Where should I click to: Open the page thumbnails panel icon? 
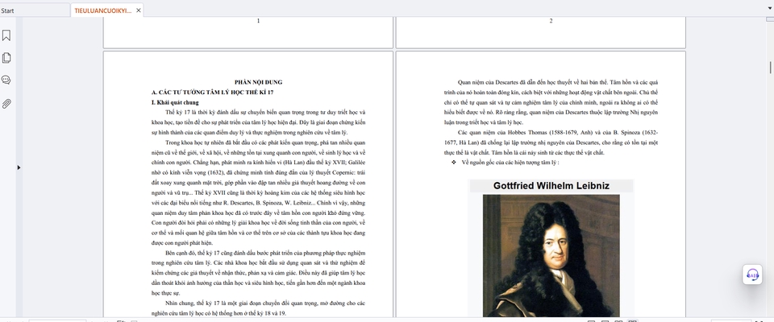point(6,58)
